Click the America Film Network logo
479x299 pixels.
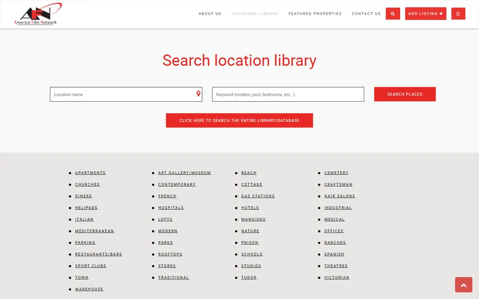tap(38, 14)
